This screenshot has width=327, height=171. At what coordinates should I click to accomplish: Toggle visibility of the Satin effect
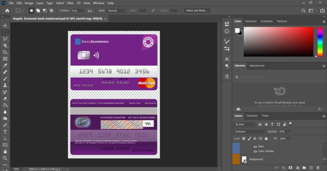pyautogui.click(x=255, y=147)
